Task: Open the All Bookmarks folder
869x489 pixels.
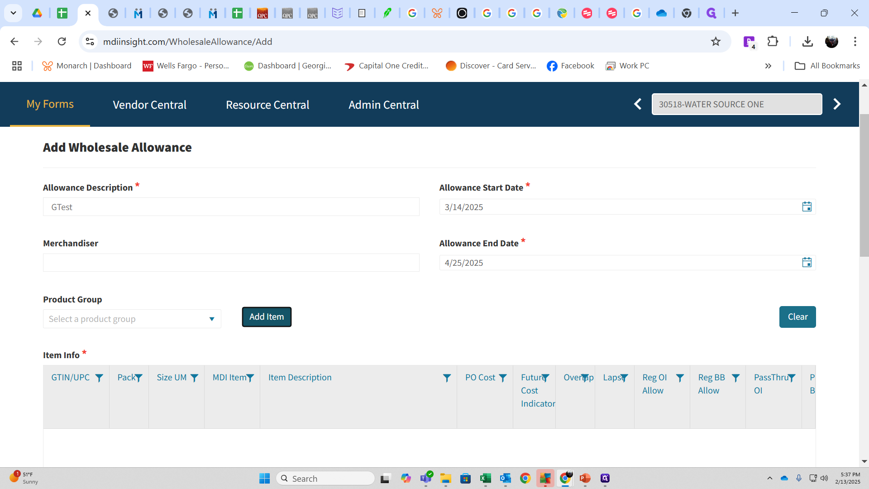Action: [x=827, y=66]
